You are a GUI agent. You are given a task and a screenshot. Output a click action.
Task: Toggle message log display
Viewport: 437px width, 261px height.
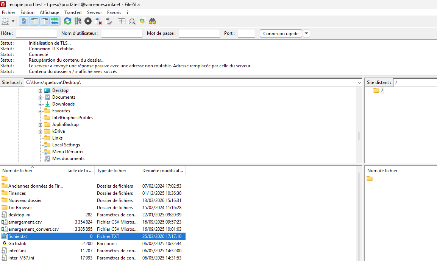[23, 21]
